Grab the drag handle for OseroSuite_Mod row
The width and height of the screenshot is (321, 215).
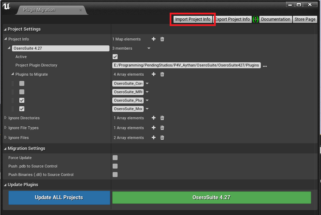(x=13, y=109)
